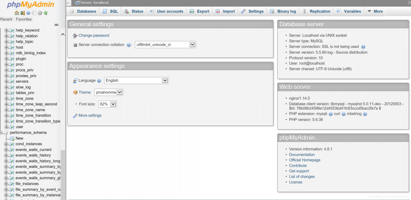Click the Theme palette icon
411x200 pixels.
click(75, 92)
